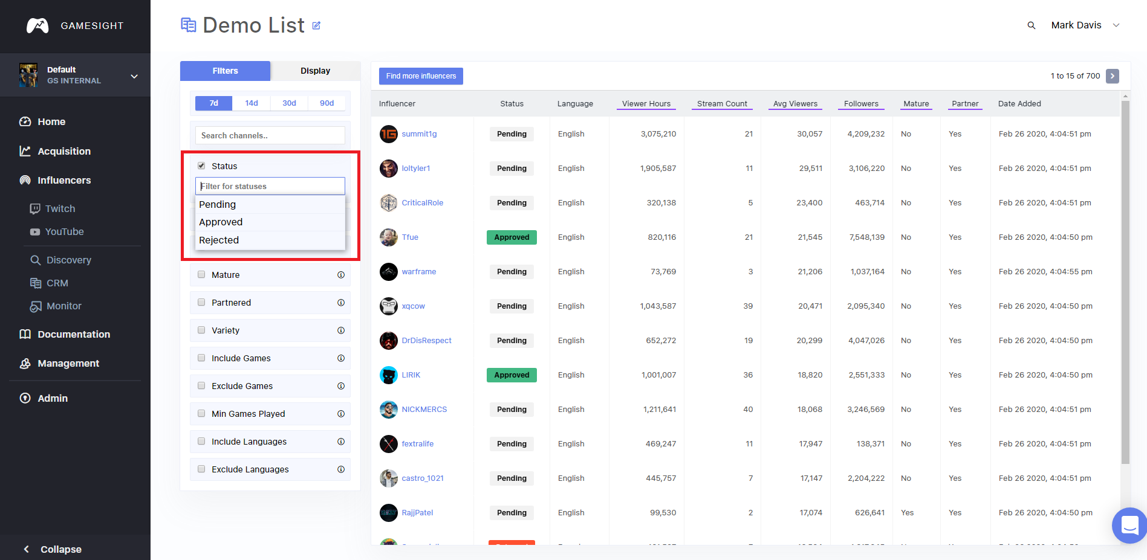The width and height of the screenshot is (1147, 560).
Task: Click the info icon for Include Games
Action: 341,358
